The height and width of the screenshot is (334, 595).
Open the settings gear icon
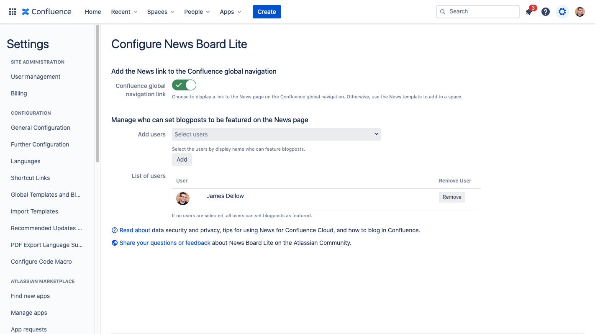(562, 12)
